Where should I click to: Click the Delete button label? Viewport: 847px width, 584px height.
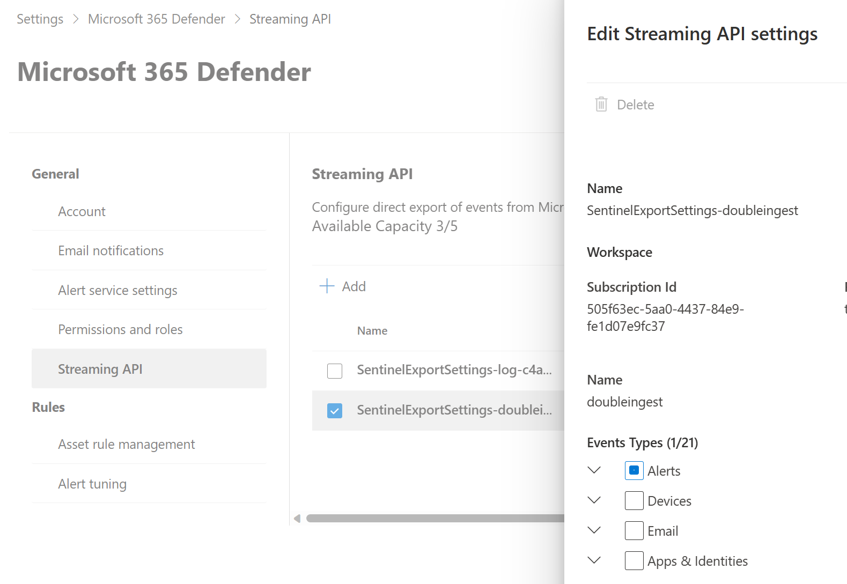(x=636, y=105)
